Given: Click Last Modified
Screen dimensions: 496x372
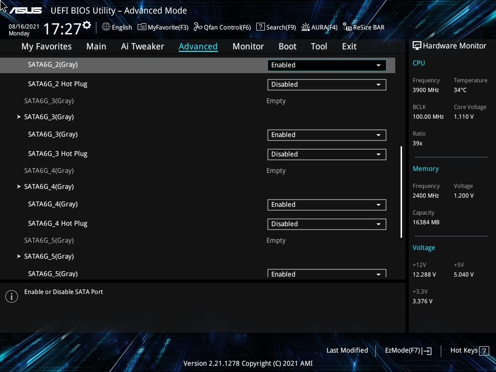Looking at the screenshot, I should (347, 351).
